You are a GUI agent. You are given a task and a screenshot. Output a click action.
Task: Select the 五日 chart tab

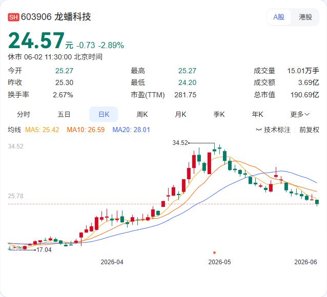click(x=64, y=114)
